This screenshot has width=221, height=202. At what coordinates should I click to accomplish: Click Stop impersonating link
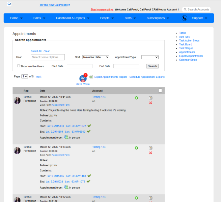[102, 9]
